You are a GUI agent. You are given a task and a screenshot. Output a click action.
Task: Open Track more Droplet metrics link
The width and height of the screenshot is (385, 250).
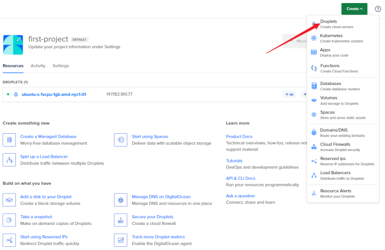158,237
